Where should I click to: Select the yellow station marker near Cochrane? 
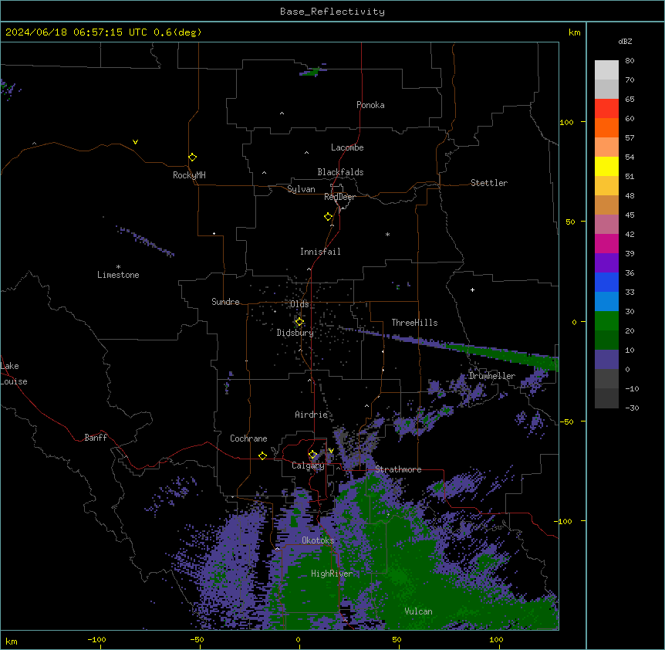[x=262, y=455]
